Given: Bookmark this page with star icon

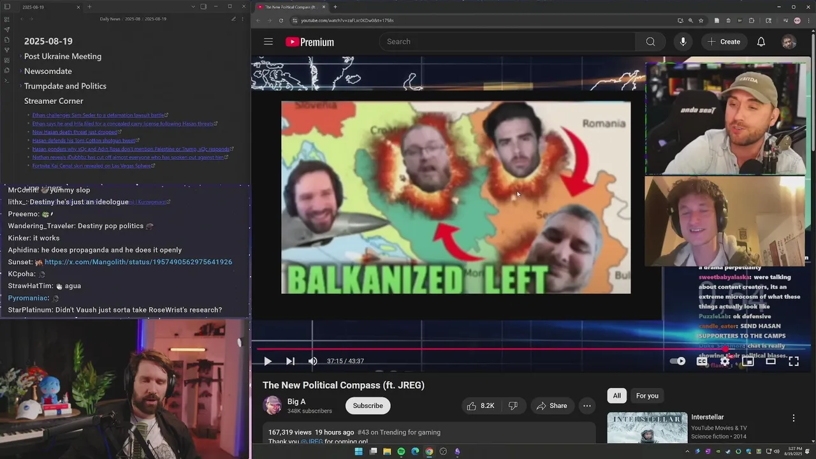Looking at the screenshot, I should click(701, 20).
